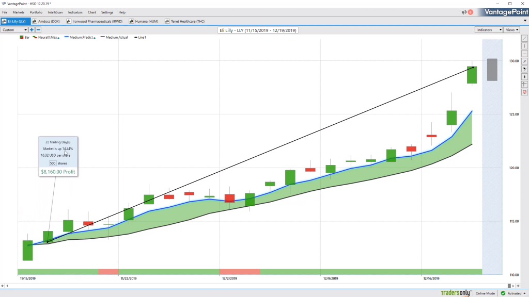Click the Eli Lilly tab chart icon

tap(4, 21)
